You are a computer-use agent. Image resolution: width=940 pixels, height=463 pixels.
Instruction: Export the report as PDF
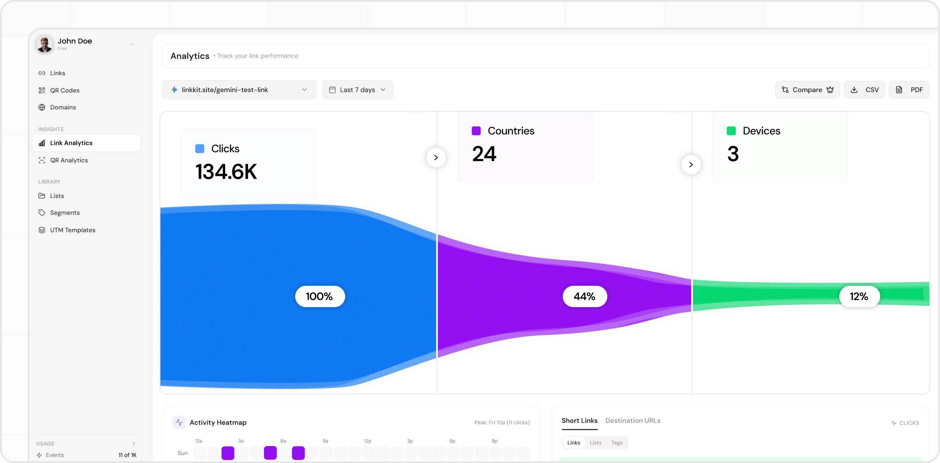coord(909,90)
